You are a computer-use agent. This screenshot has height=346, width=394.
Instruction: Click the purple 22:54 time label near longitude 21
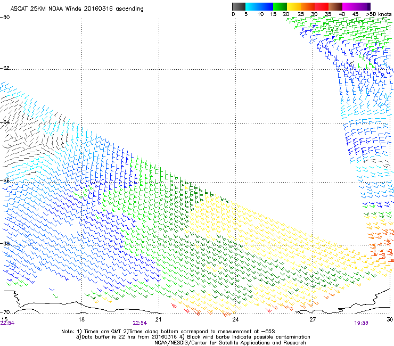pos(140,323)
